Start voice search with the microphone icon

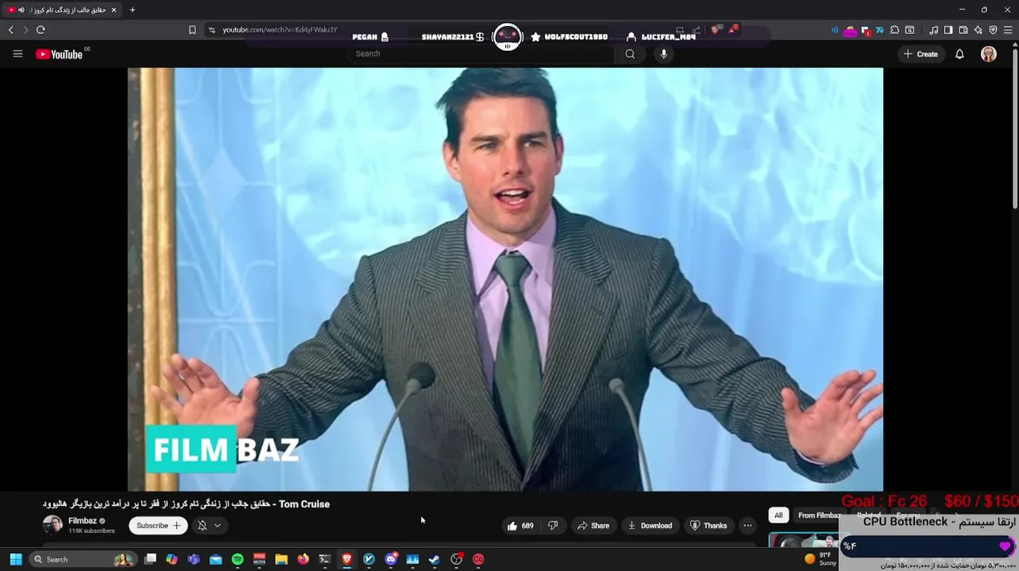(664, 54)
